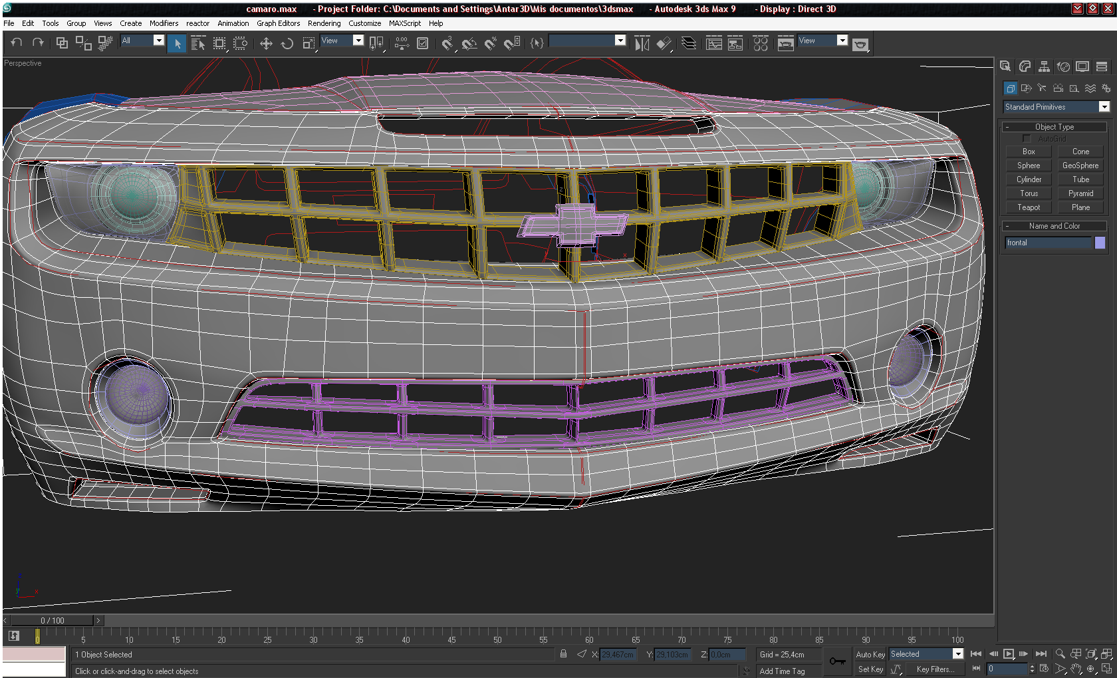
Task: Activate the Select and Rotate tool
Action: coord(287,43)
